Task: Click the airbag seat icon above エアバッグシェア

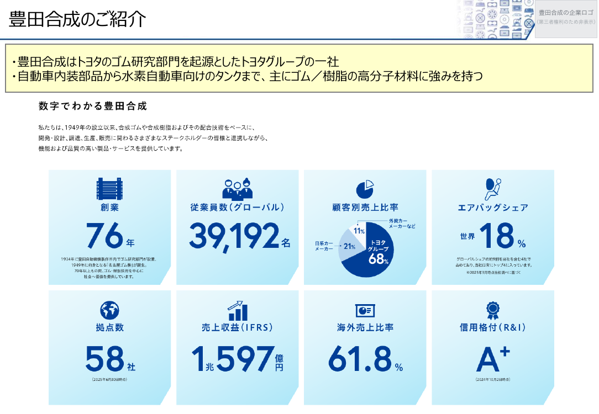Action: 493,189
